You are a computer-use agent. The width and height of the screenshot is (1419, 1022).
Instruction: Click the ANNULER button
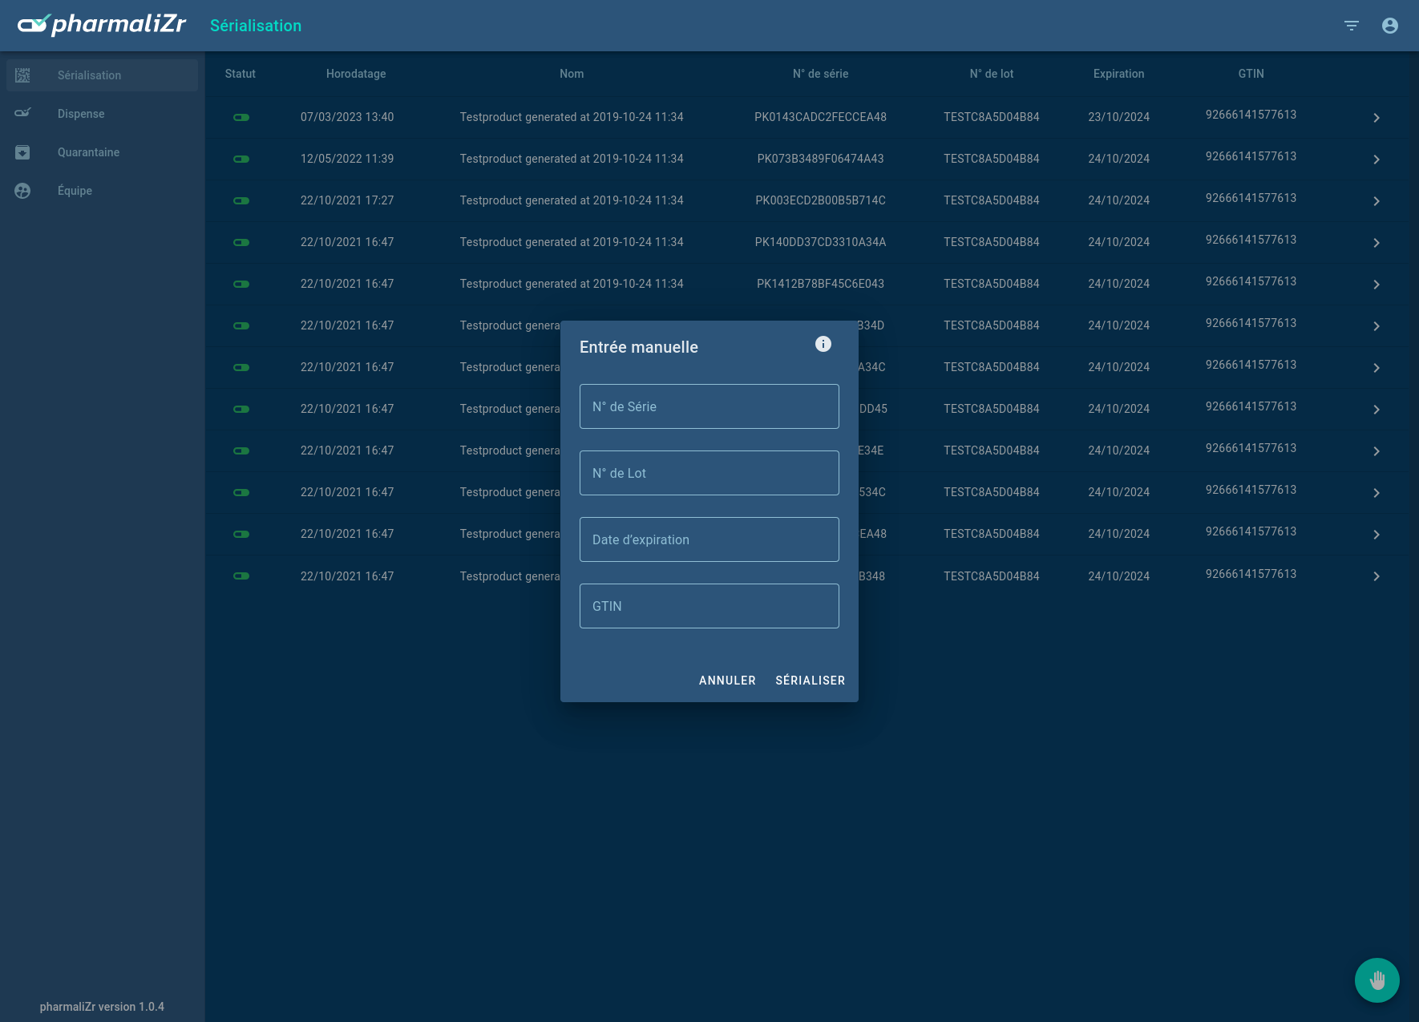point(727,681)
